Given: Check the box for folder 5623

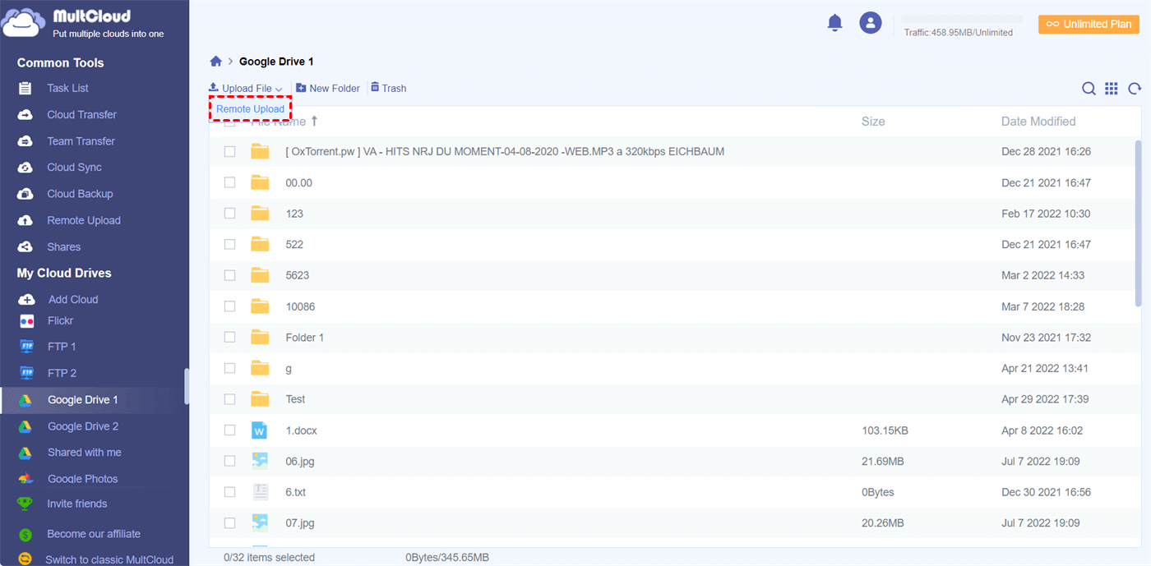Looking at the screenshot, I should (230, 275).
